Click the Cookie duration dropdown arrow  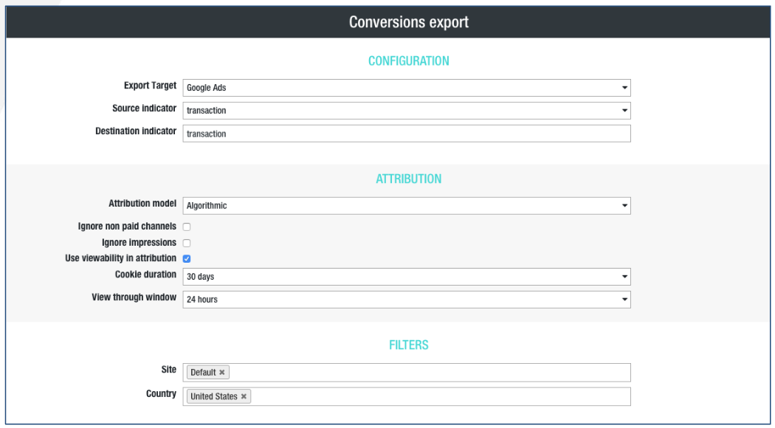click(x=624, y=277)
